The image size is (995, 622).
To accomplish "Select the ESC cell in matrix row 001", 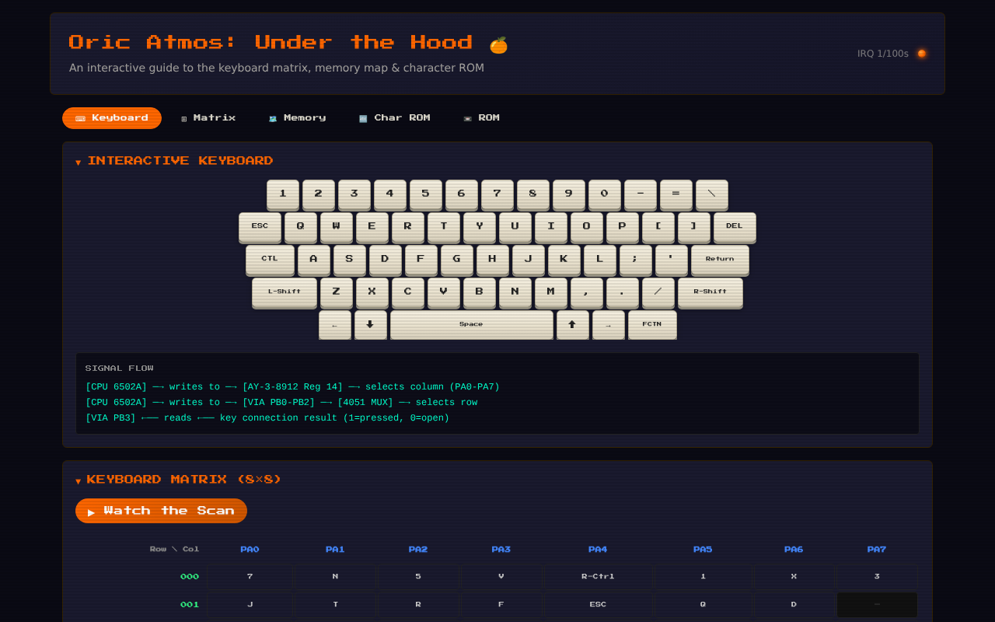I will pos(598,604).
